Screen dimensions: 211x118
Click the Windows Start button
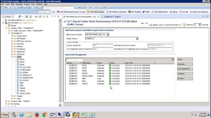click(x=5, y=115)
